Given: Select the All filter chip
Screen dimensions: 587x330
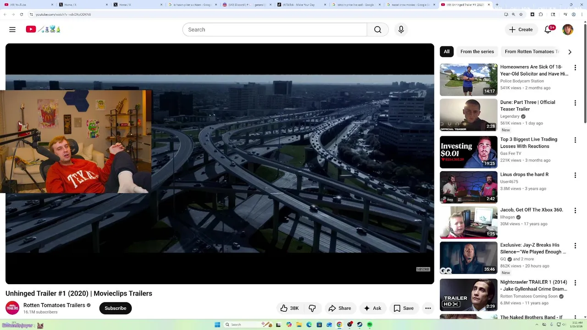Looking at the screenshot, I should tap(447, 51).
